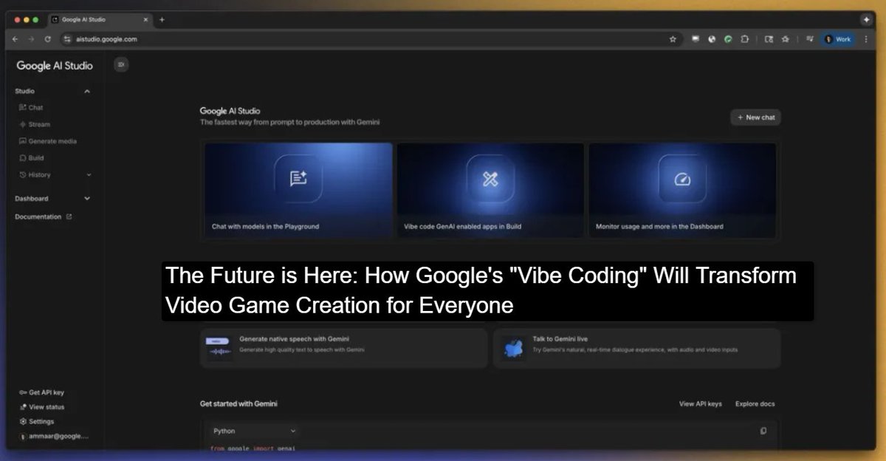
Task: Copy the Python code snippet
Action: tap(763, 431)
